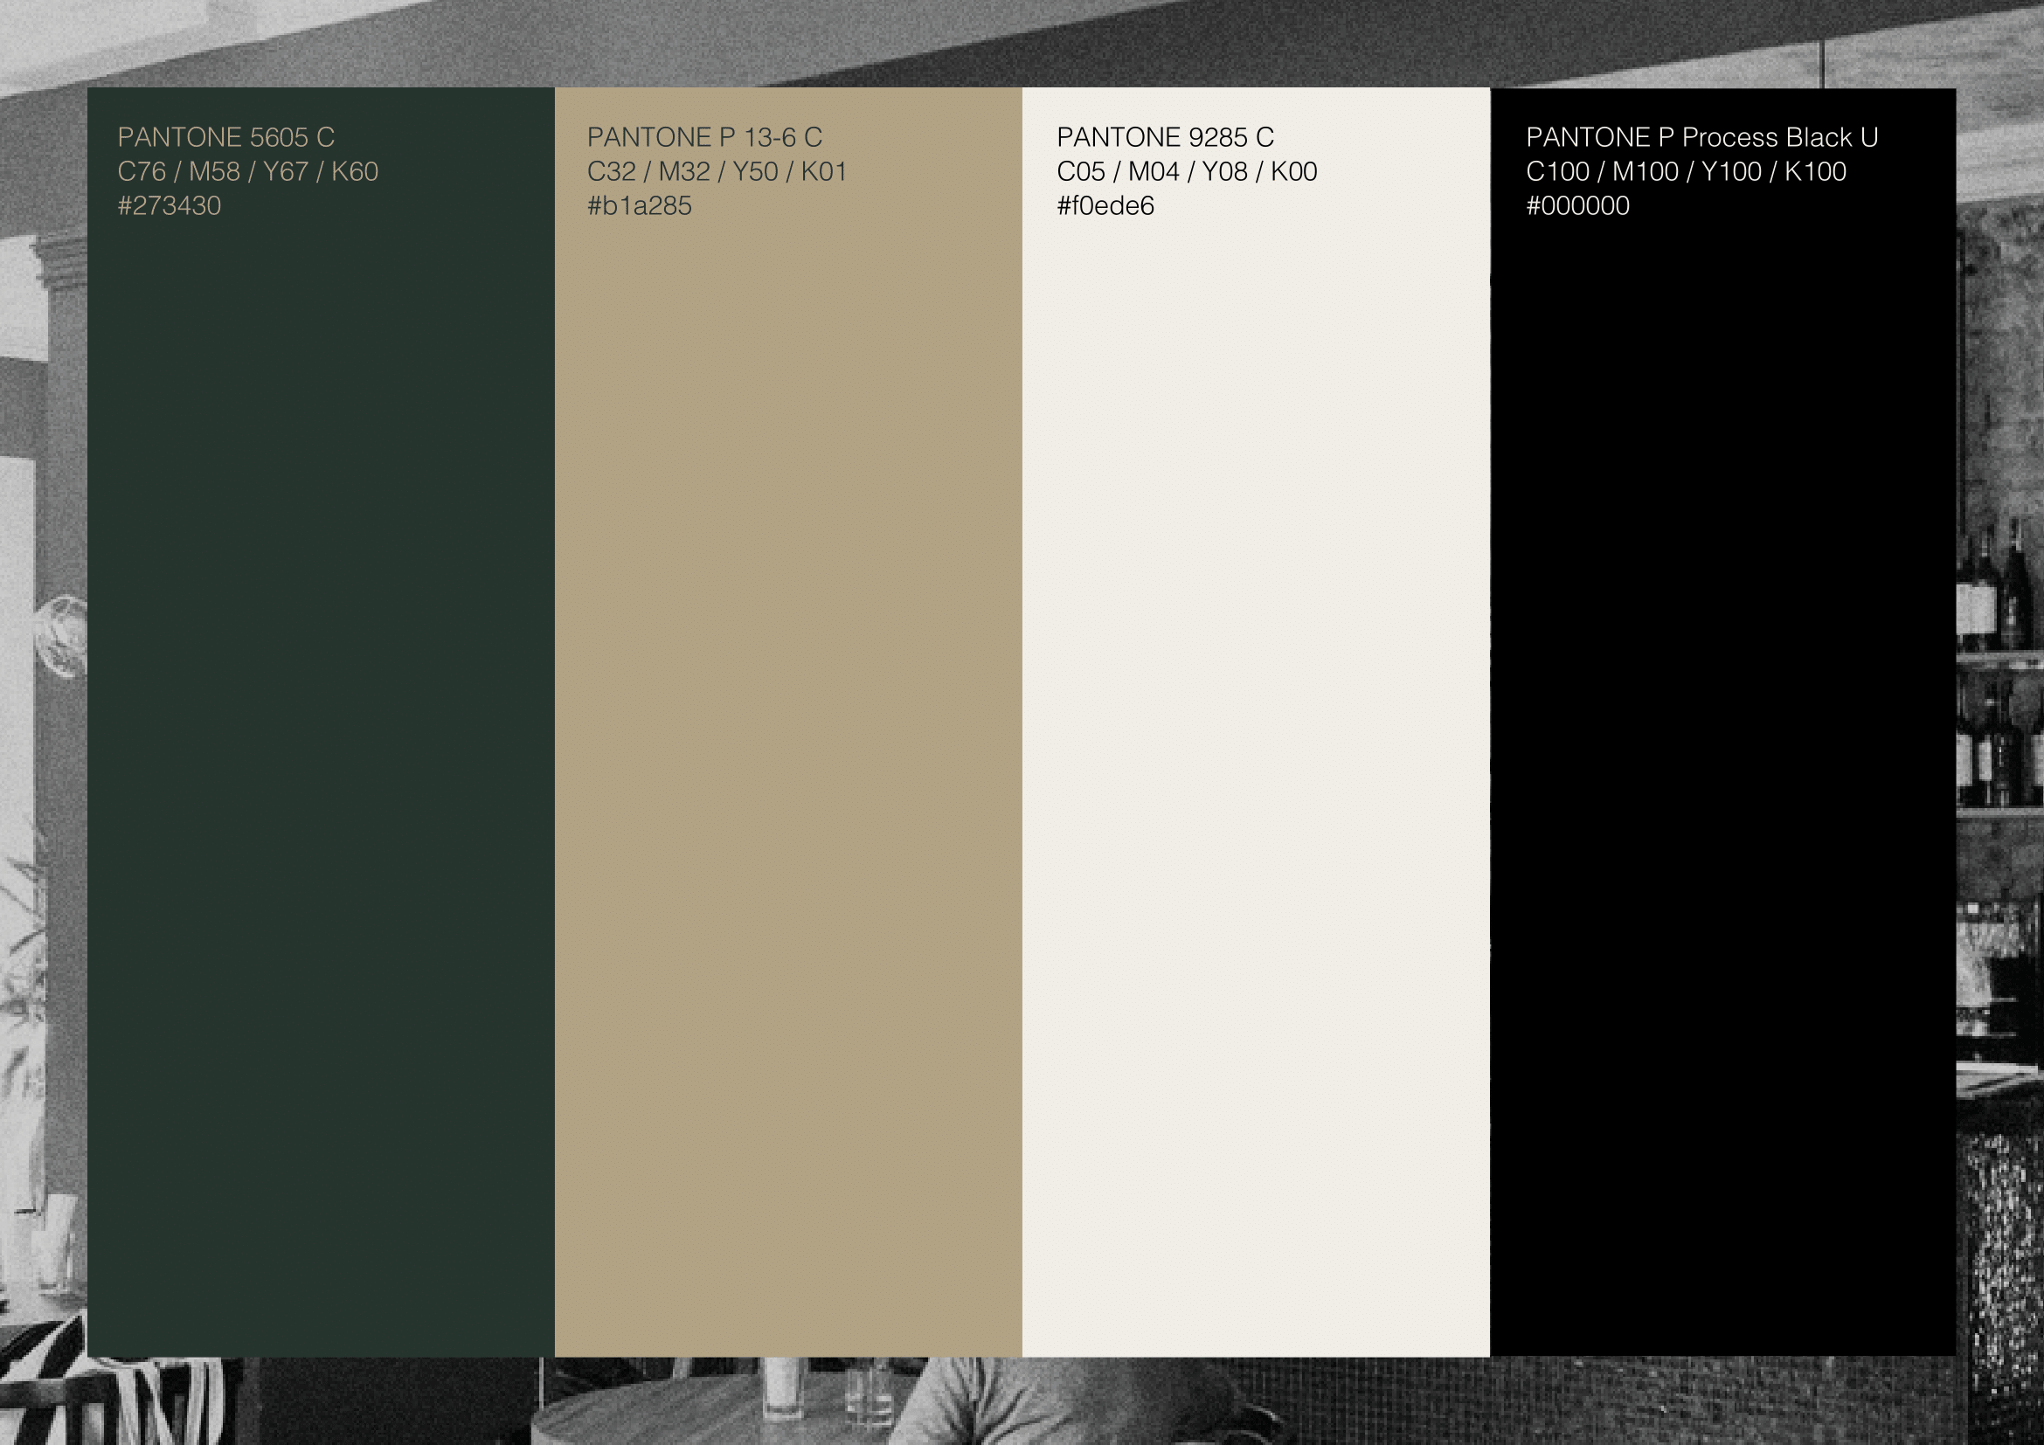Screen dimensions: 2044x1445
Task: Click the hex code #273430
Action: [172, 207]
